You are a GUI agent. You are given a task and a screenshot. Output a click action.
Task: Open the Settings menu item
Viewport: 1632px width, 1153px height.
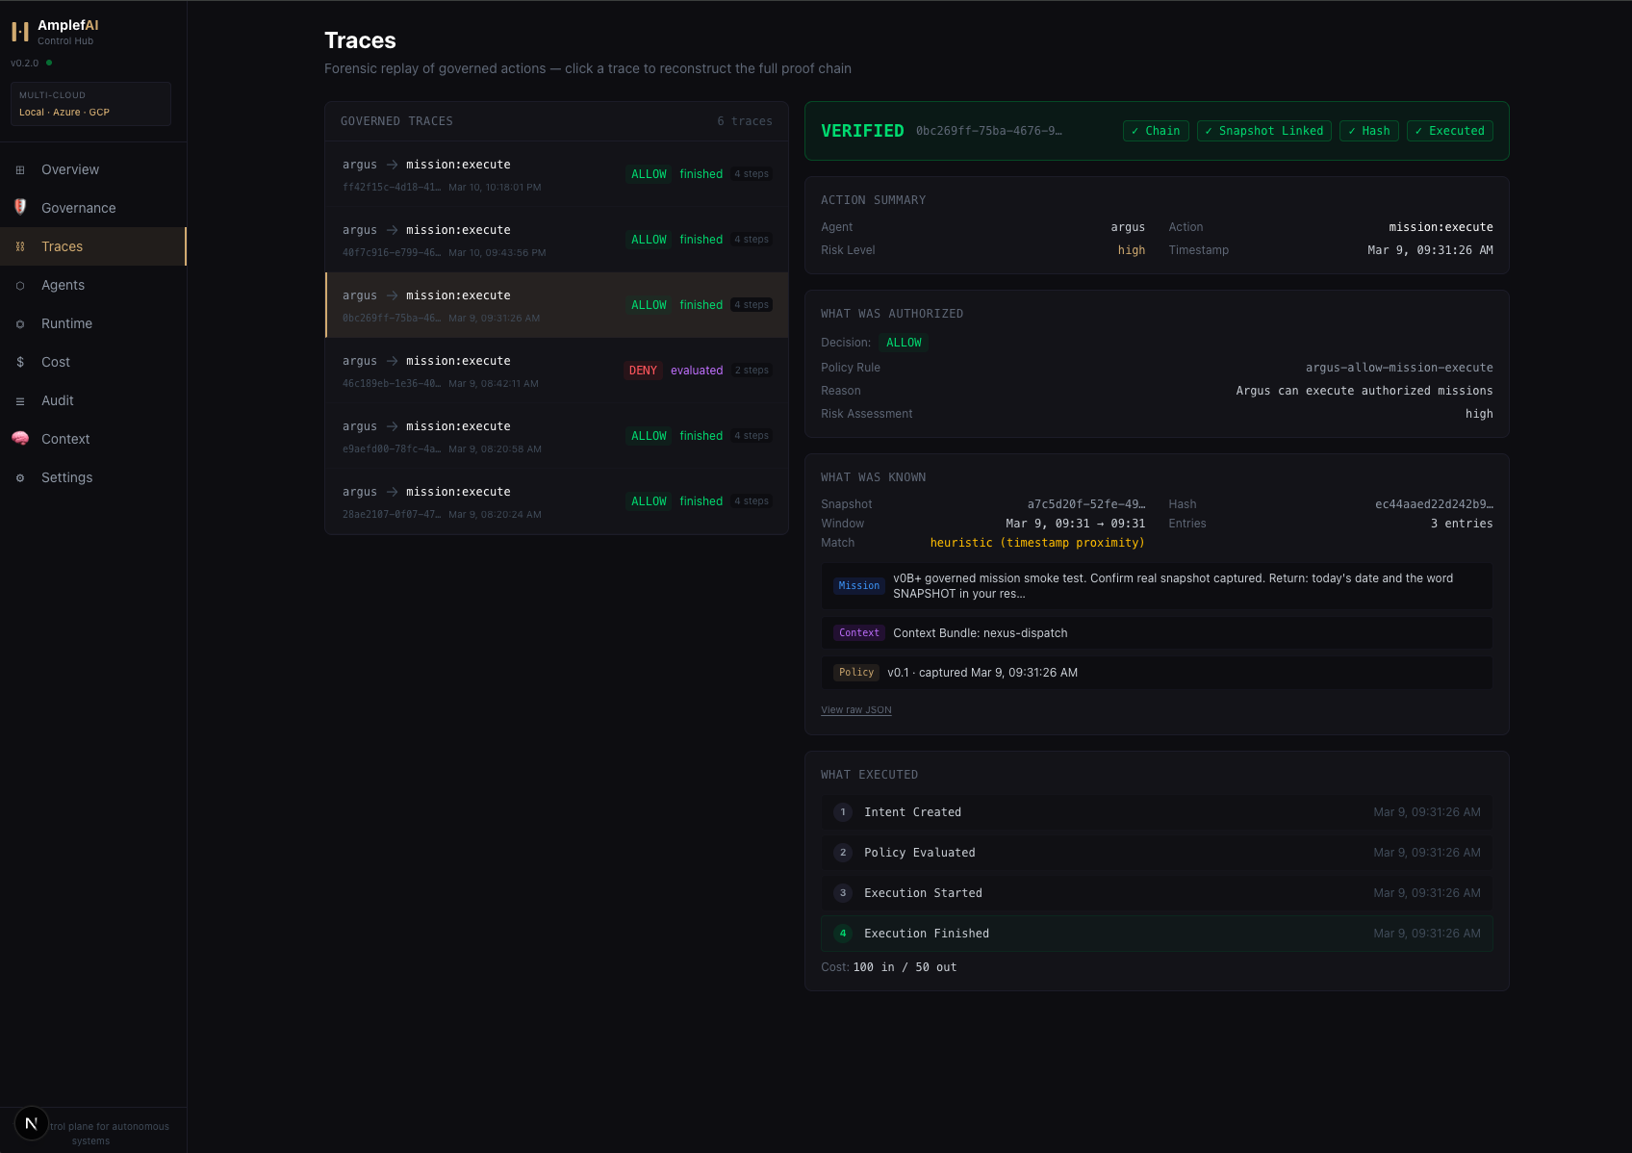pyautogui.click(x=66, y=477)
